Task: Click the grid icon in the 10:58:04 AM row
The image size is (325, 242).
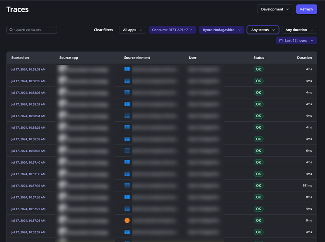Action: tap(127, 116)
